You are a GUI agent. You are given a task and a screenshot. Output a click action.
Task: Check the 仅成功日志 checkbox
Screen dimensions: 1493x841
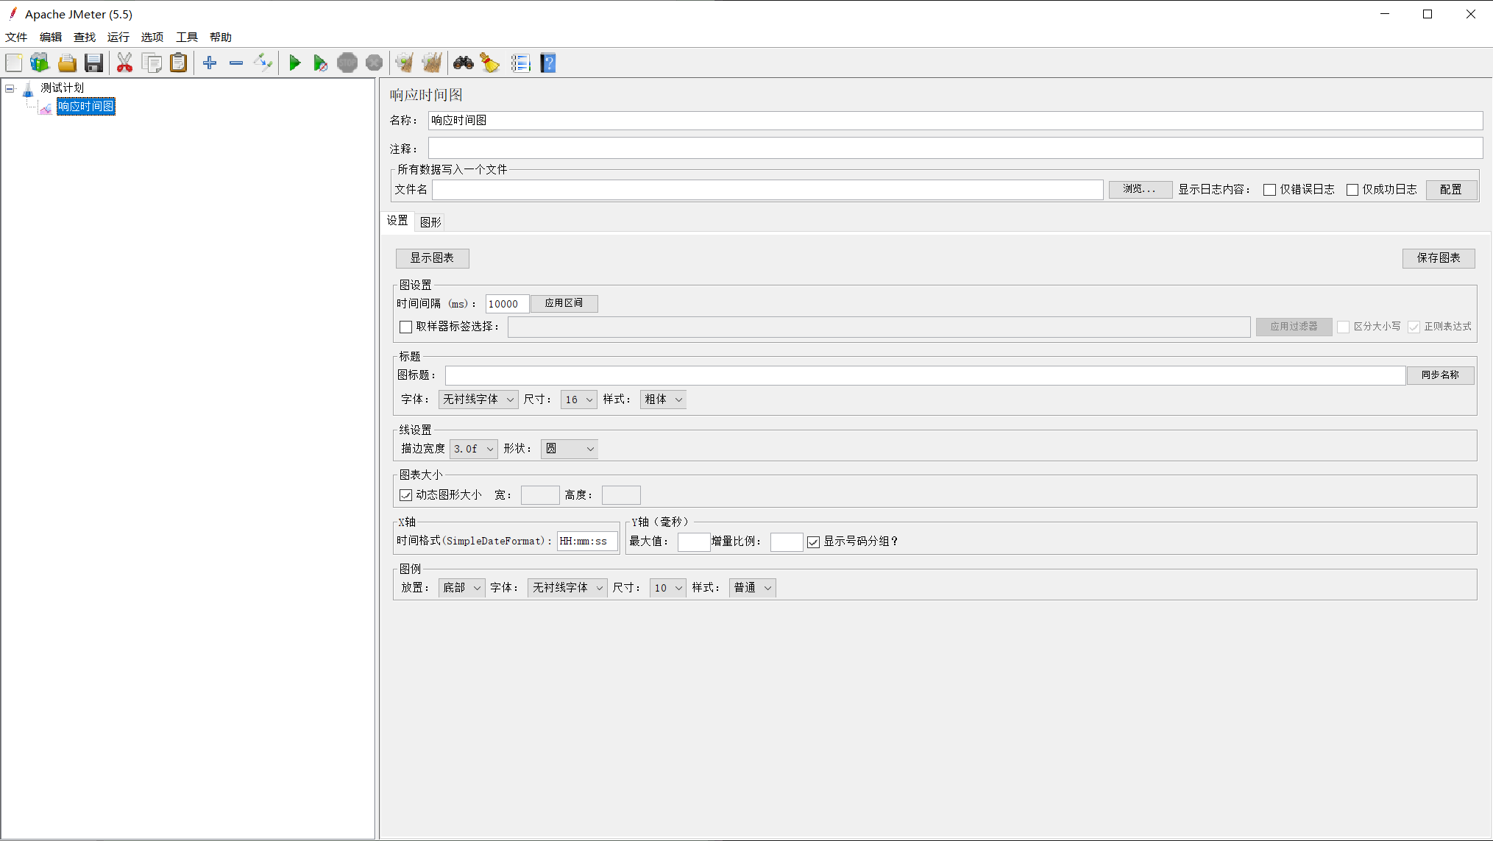tap(1352, 190)
